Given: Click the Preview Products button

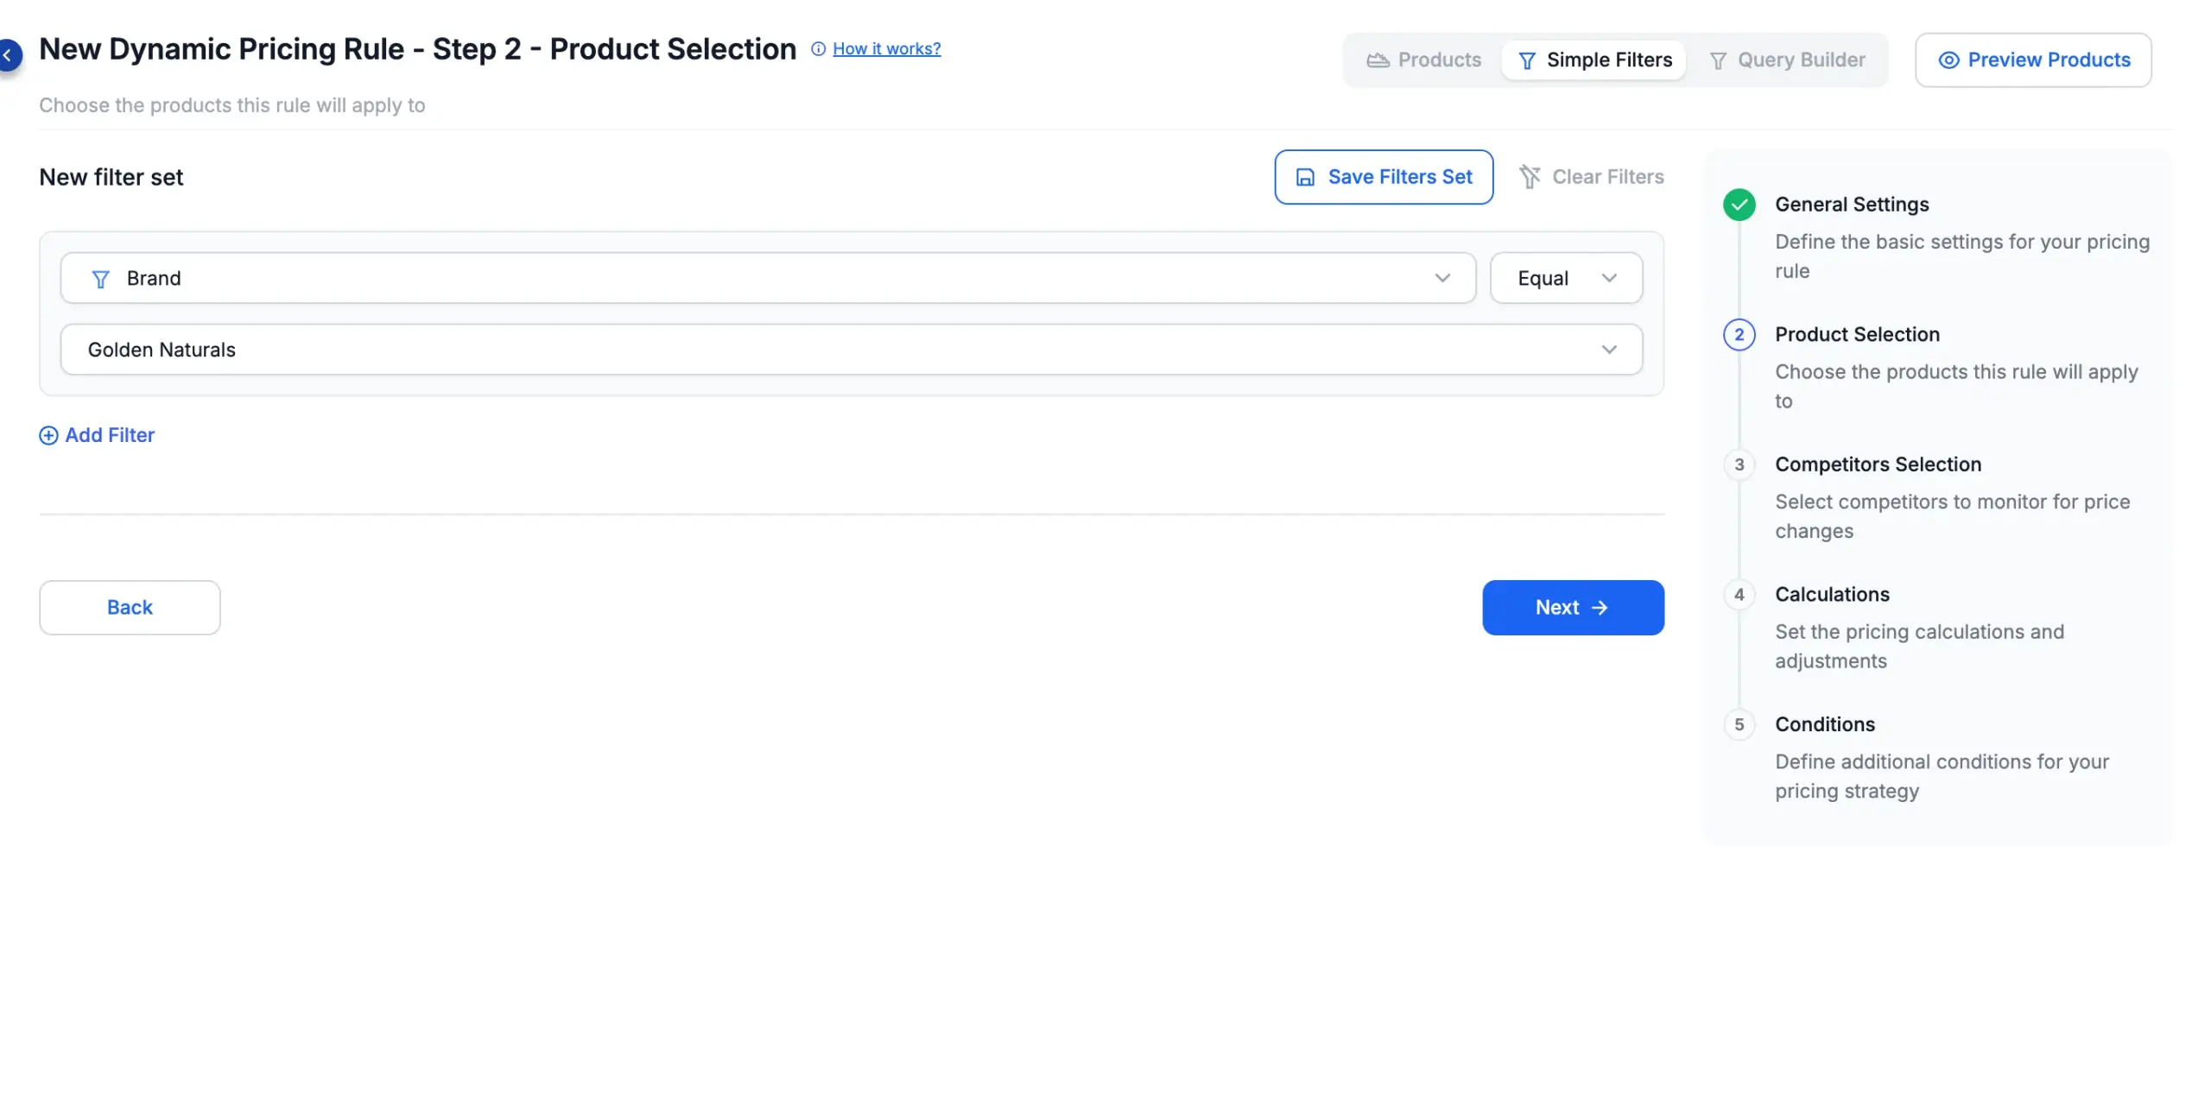Looking at the screenshot, I should click(2033, 60).
